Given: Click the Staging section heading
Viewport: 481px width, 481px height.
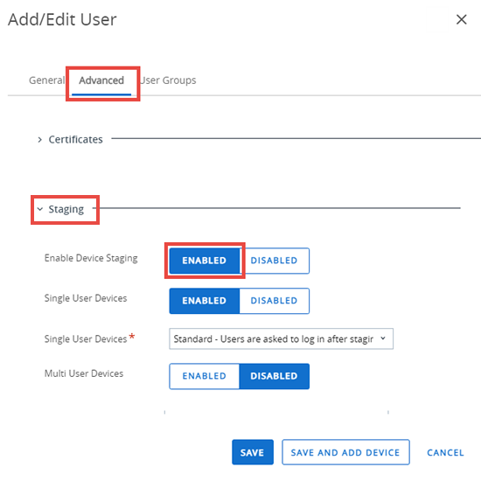Looking at the screenshot, I should click(x=66, y=209).
